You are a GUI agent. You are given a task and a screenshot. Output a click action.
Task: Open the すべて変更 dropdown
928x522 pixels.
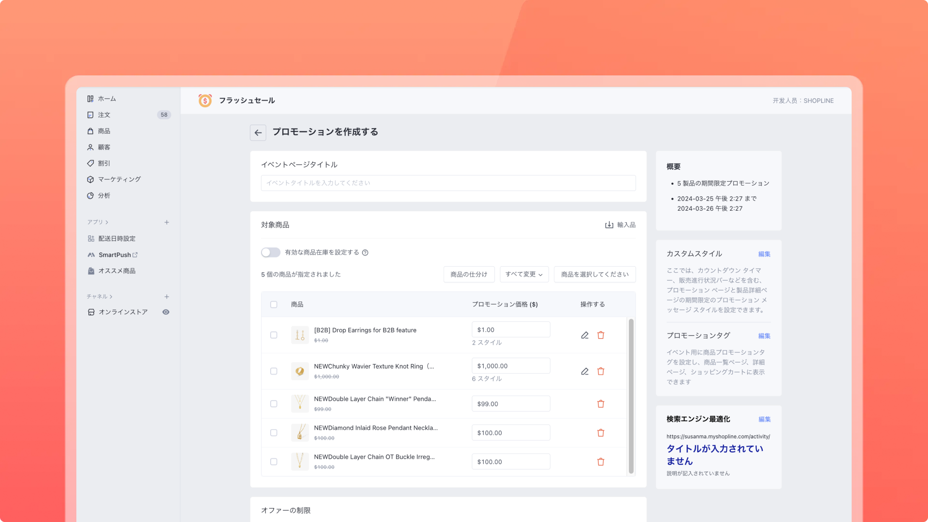point(524,274)
